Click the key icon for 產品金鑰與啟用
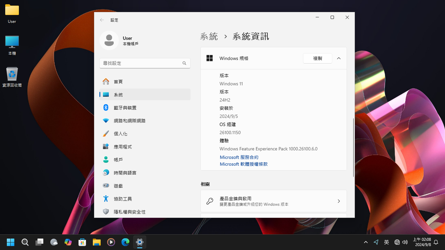 pyautogui.click(x=210, y=201)
